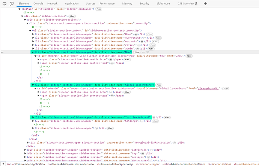Toggle flex badge on review li
The height and width of the screenshot is (166, 259).
pos(152,45)
